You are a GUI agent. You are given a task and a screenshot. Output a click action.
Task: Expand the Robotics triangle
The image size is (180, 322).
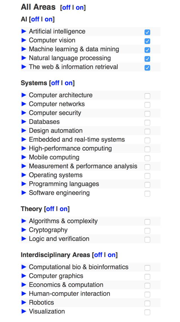[24, 303]
